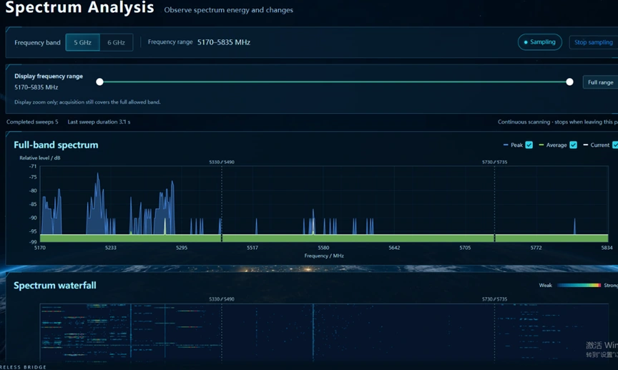This screenshot has width=618, height=370.
Task: Click the waterfall 5330 / 5490 marker label
Action: 222,299
